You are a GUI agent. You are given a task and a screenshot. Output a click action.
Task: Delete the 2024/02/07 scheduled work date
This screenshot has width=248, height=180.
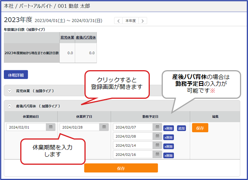pyautogui.click(x=168, y=128)
